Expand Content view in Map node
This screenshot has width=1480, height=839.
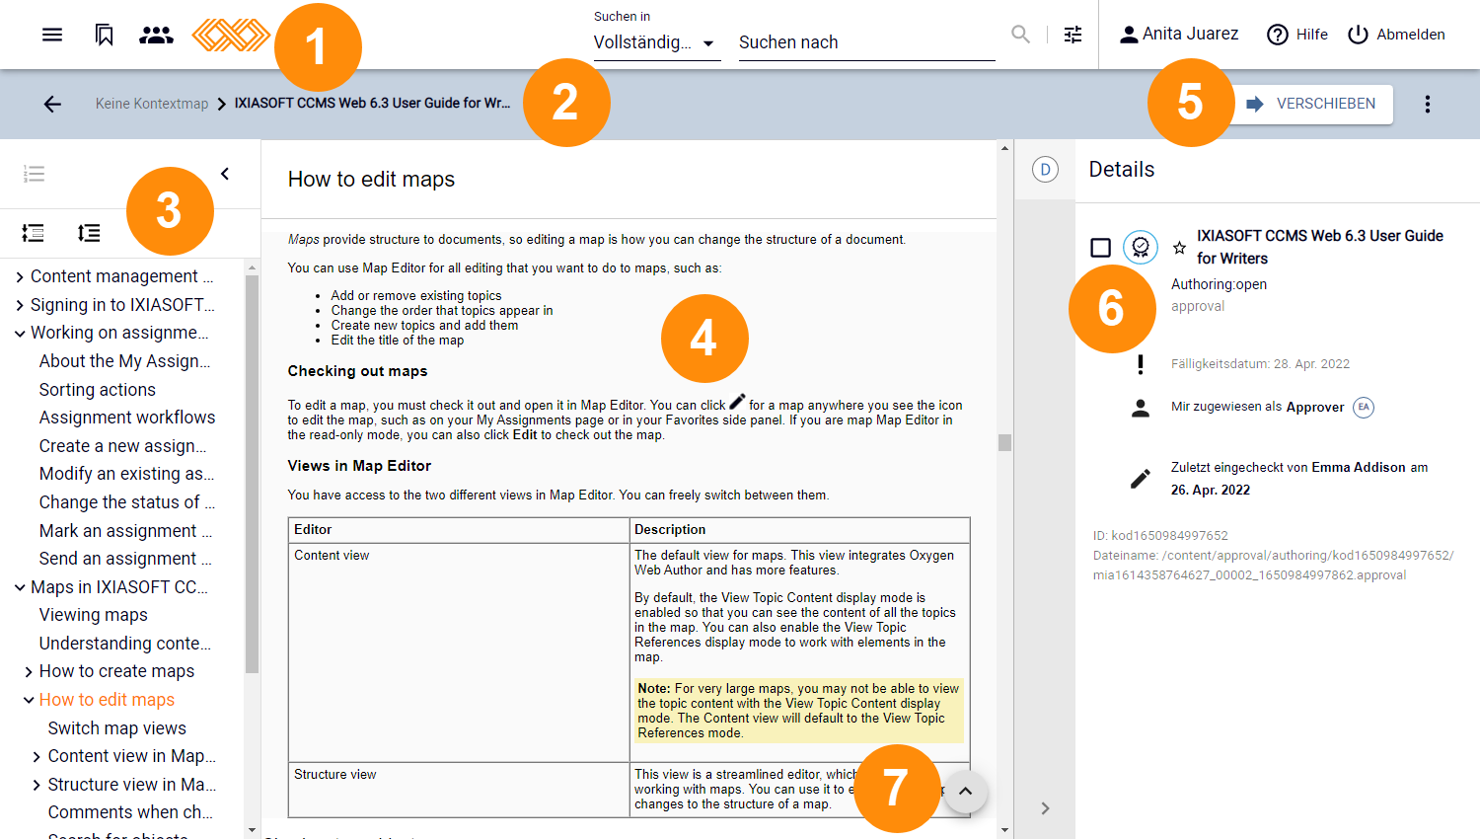tap(37, 757)
